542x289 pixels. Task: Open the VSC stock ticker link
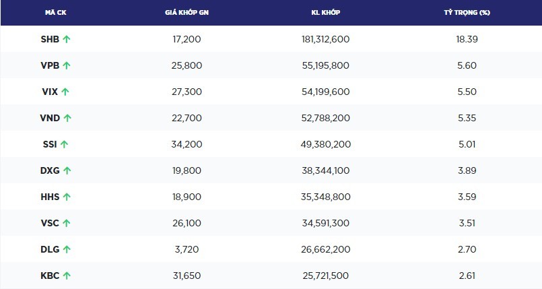50,223
